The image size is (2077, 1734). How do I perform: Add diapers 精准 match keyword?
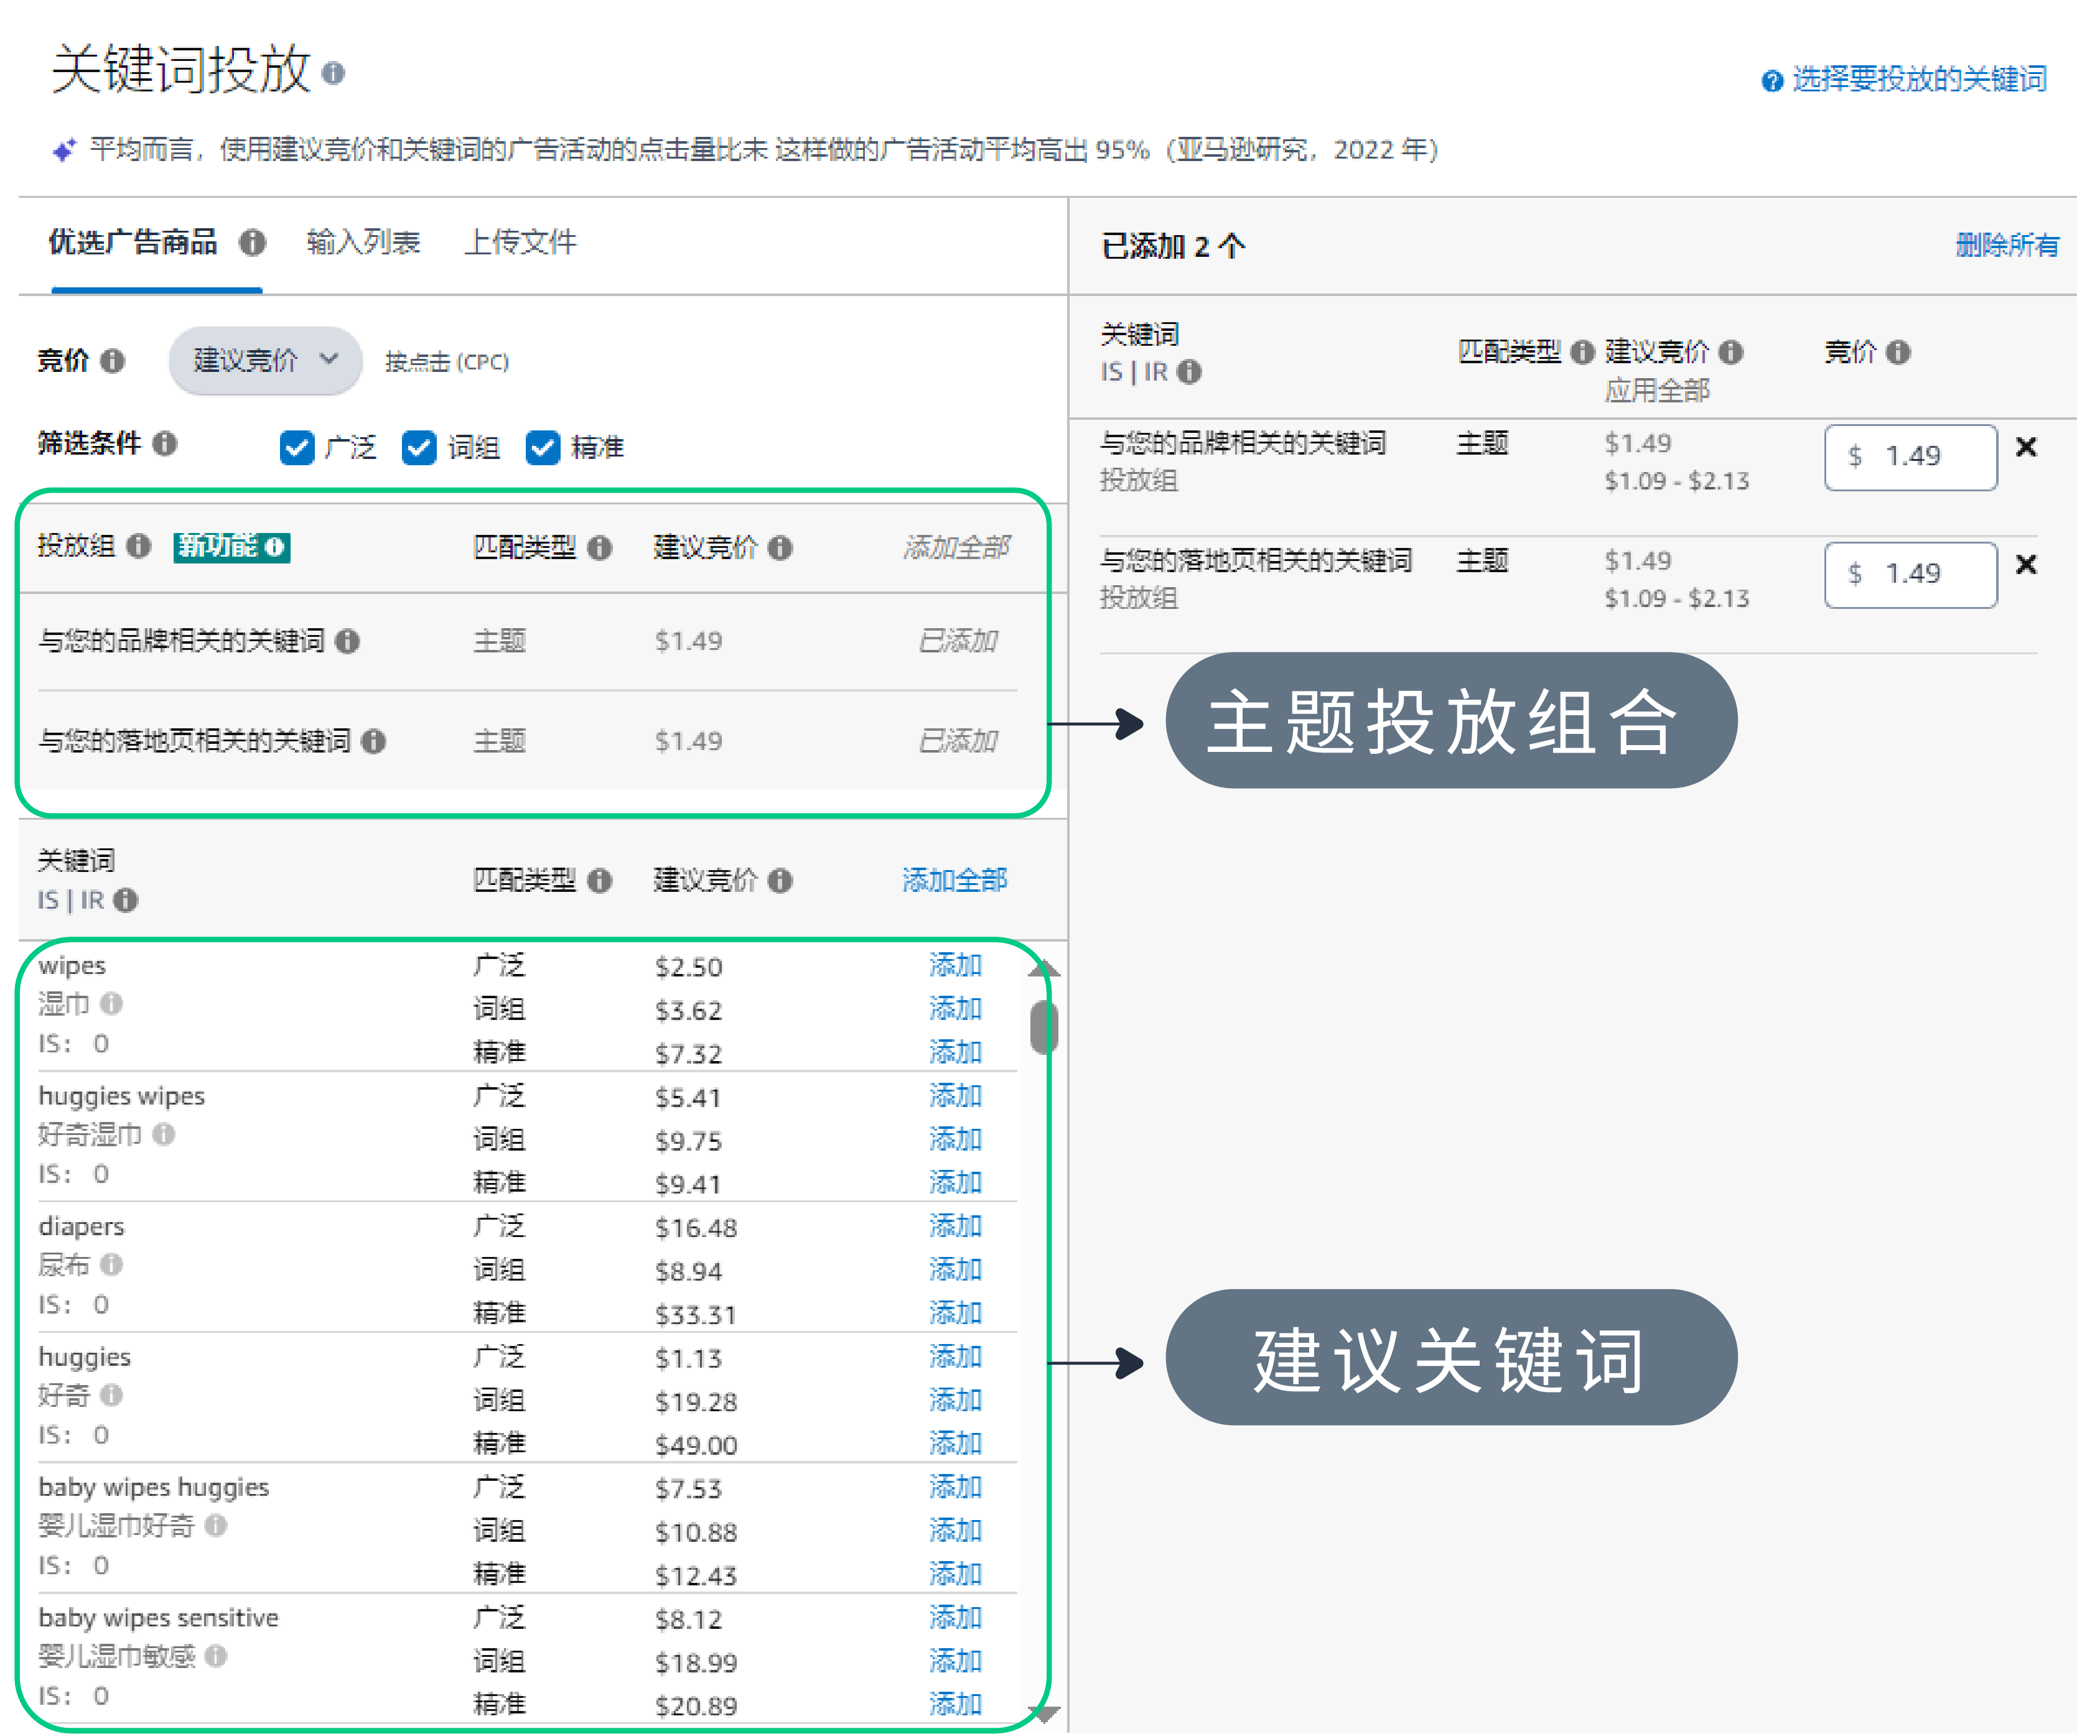point(955,1313)
